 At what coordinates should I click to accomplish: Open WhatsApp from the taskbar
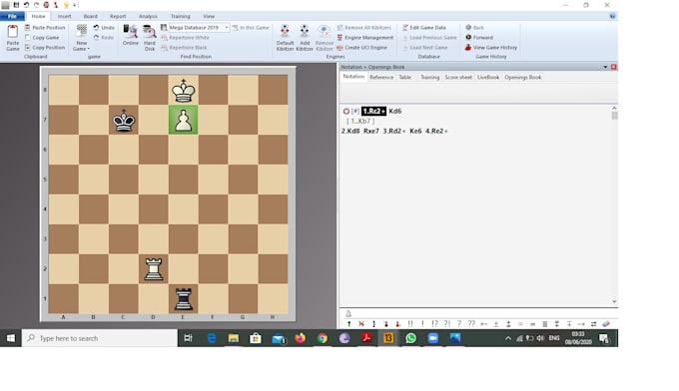coord(410,338)
